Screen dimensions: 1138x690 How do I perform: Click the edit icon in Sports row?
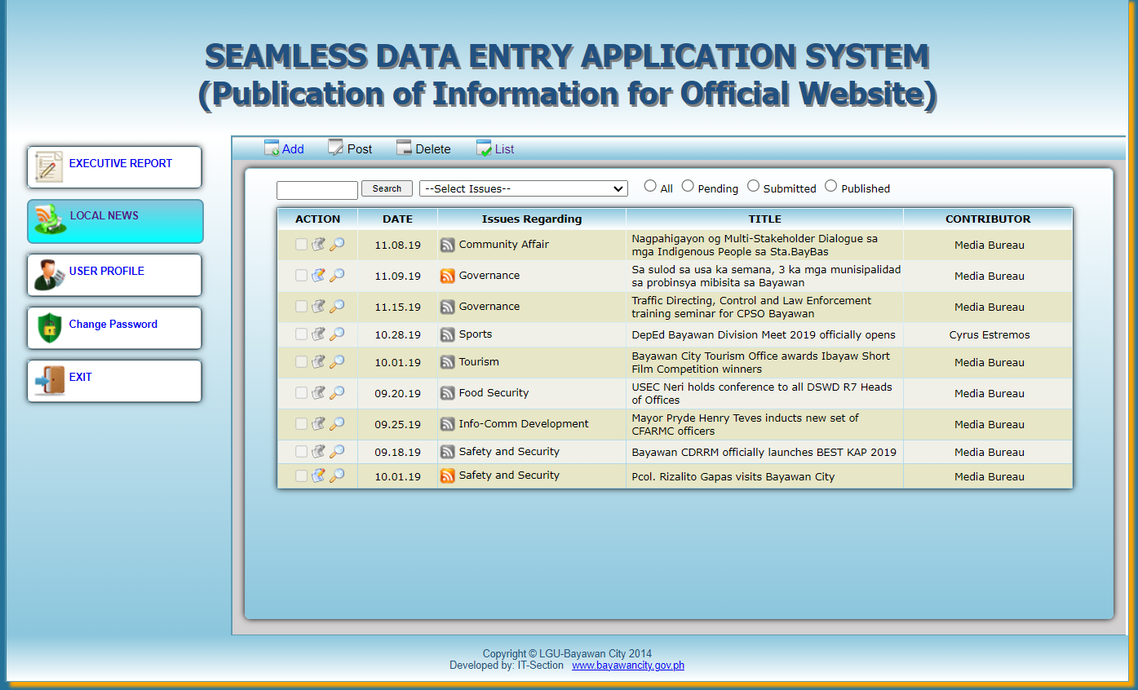pyautogui.click(x=319, y=334)
